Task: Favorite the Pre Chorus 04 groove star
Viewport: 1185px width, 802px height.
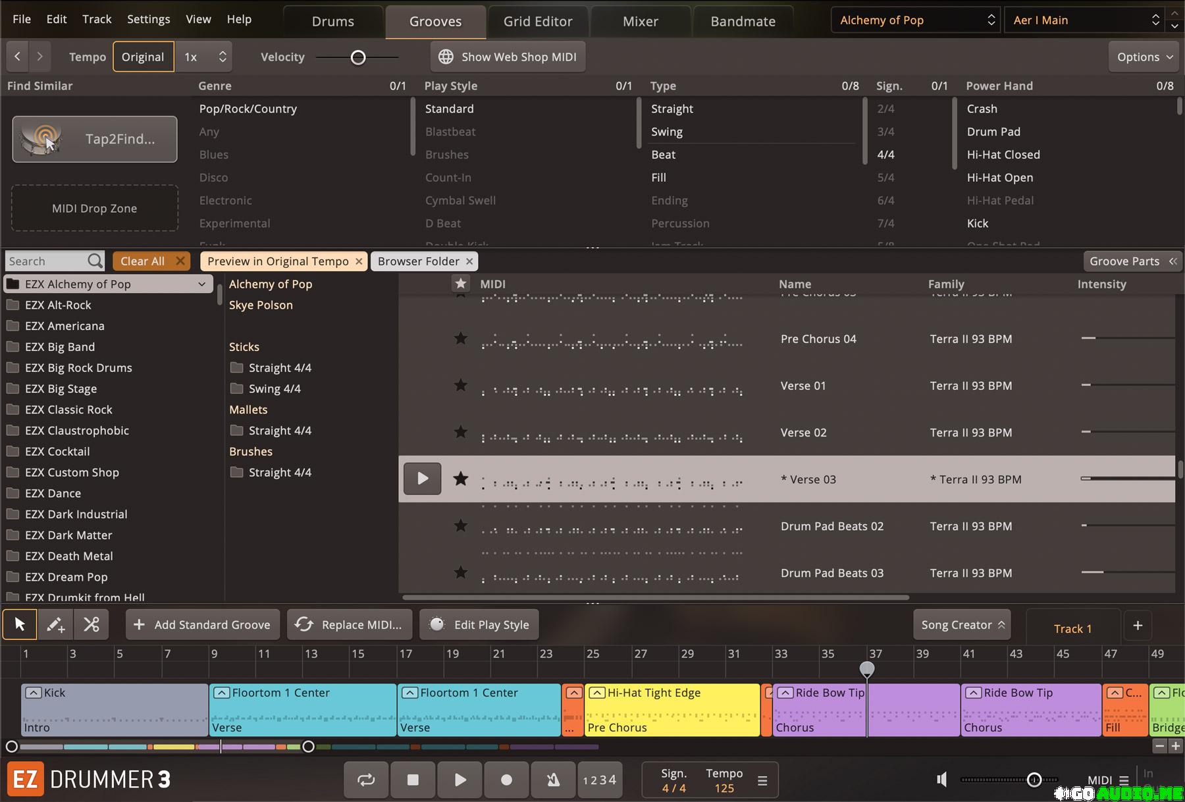Action: click(x=461, y=338)
